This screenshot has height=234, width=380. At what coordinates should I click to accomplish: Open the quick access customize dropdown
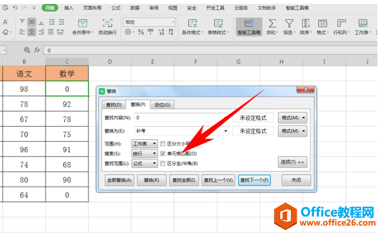34,8
